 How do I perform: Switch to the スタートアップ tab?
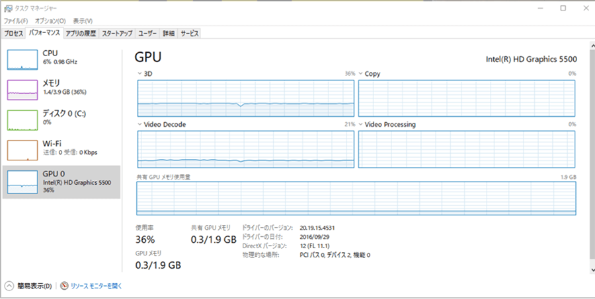(117, 33)
